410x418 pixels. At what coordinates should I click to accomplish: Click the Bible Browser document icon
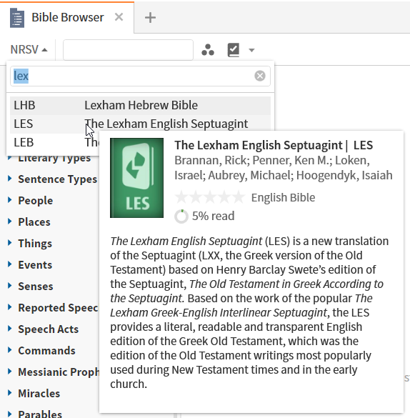click(x=17, y=18)
